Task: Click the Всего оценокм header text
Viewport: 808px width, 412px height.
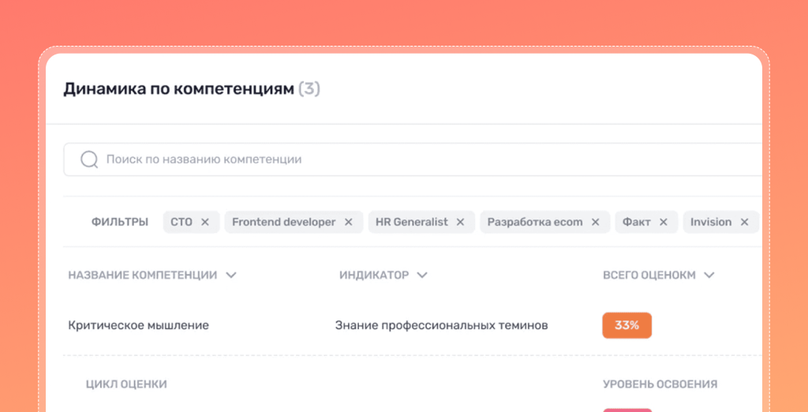Action: pos(649,275)
